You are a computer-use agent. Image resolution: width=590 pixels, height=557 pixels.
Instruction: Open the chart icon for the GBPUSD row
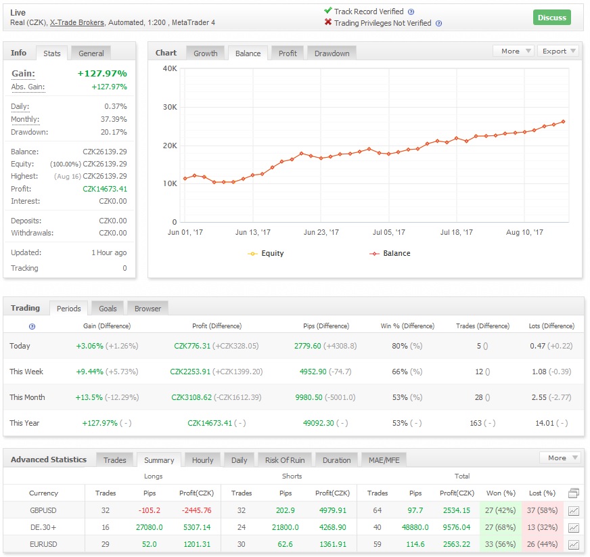tap(574, 511)
